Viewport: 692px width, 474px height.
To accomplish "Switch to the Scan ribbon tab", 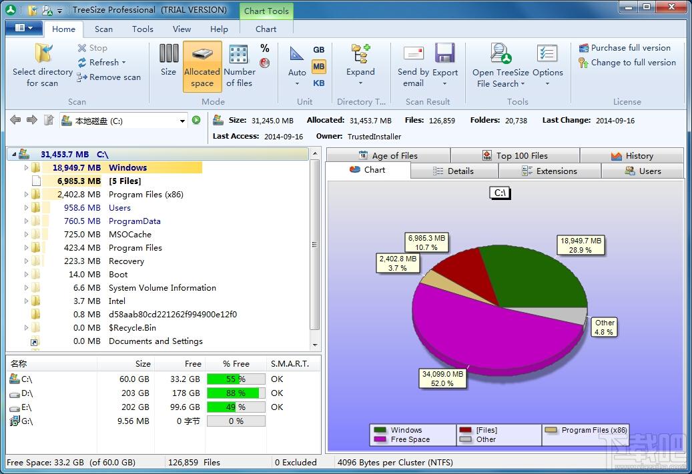I will [103, 29].
